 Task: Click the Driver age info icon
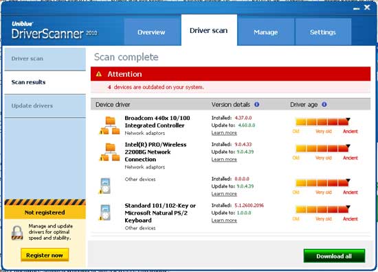point(324,104)
